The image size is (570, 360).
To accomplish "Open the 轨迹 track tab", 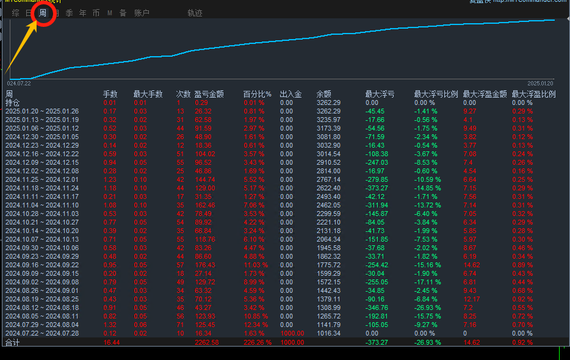I will click(x=195, y=13).
